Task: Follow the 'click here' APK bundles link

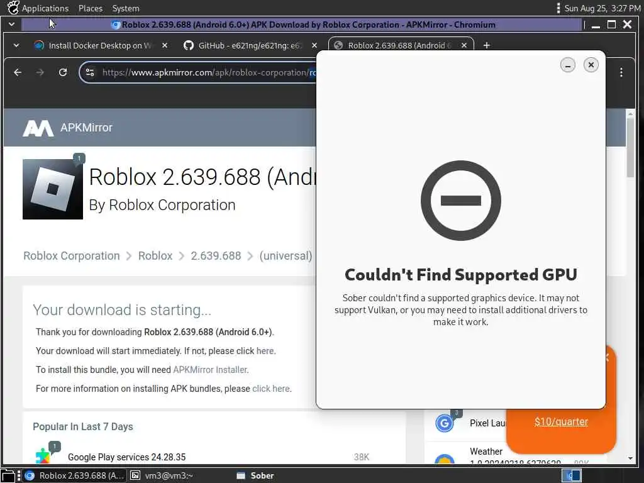Action: (x=271, y=389)
